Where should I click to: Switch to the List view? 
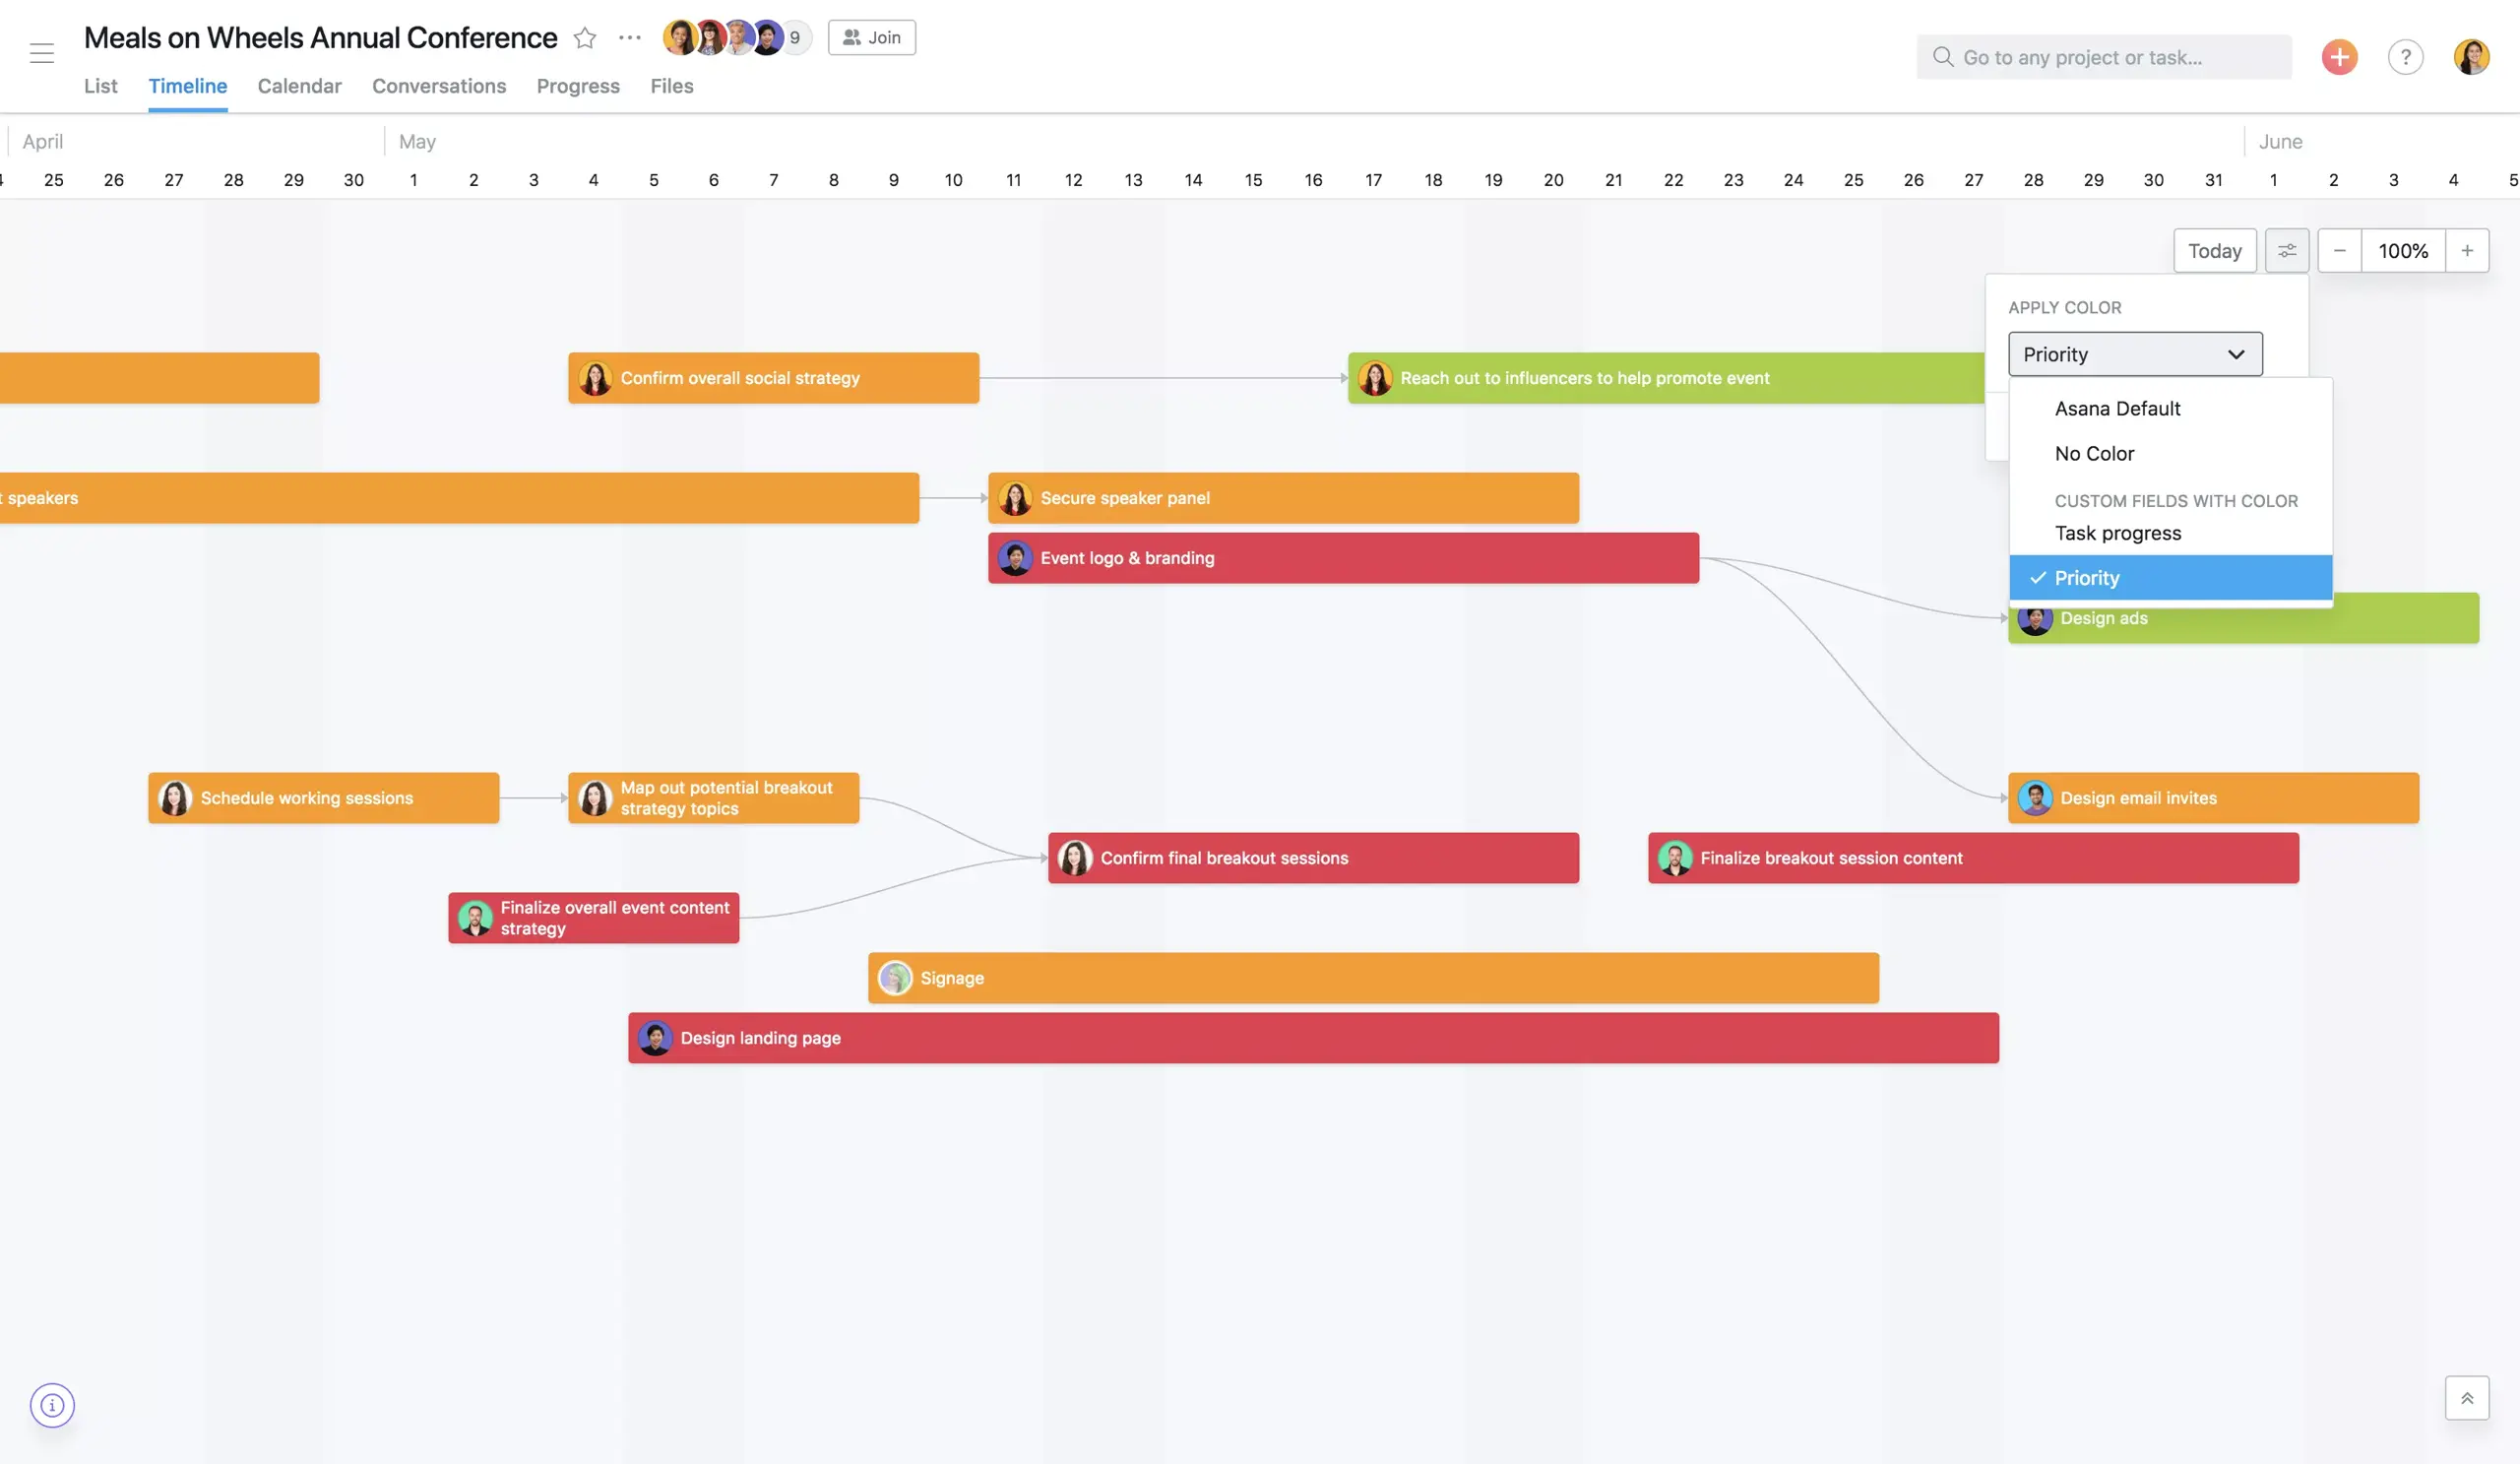(99, 86)
